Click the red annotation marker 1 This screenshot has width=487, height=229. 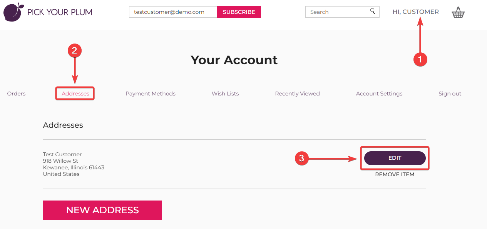click(420, 59)
